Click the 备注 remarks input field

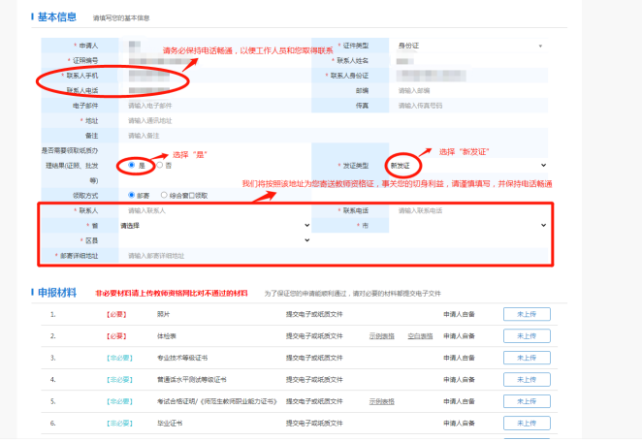point(334,136)
